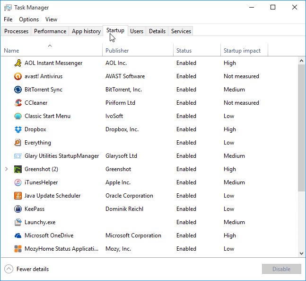Expand the Greenshot (2) group

tap(6, 169)
